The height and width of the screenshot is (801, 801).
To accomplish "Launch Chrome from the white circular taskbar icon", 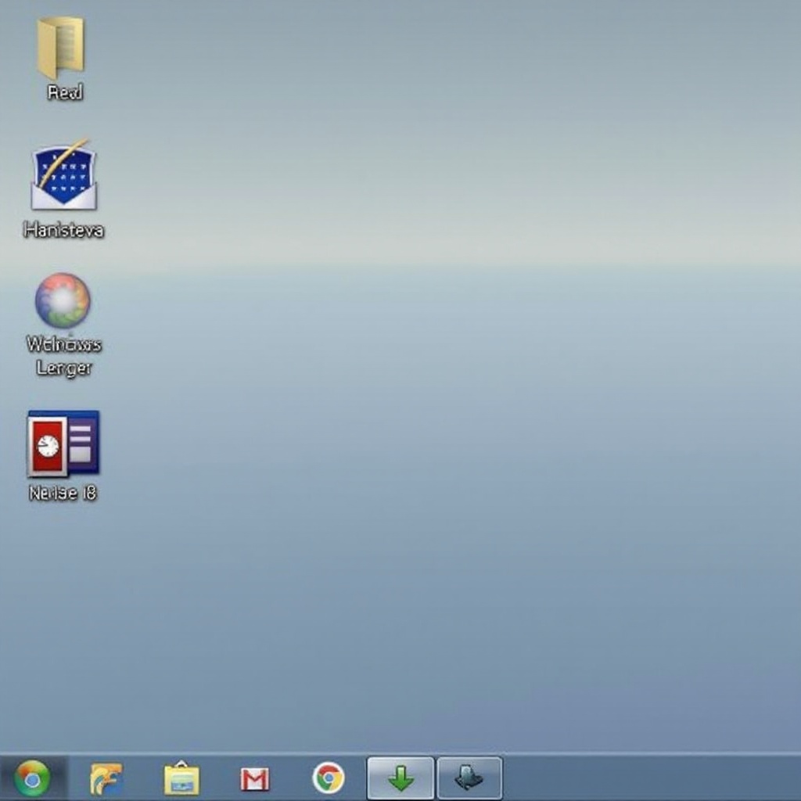I will point(329,778).
